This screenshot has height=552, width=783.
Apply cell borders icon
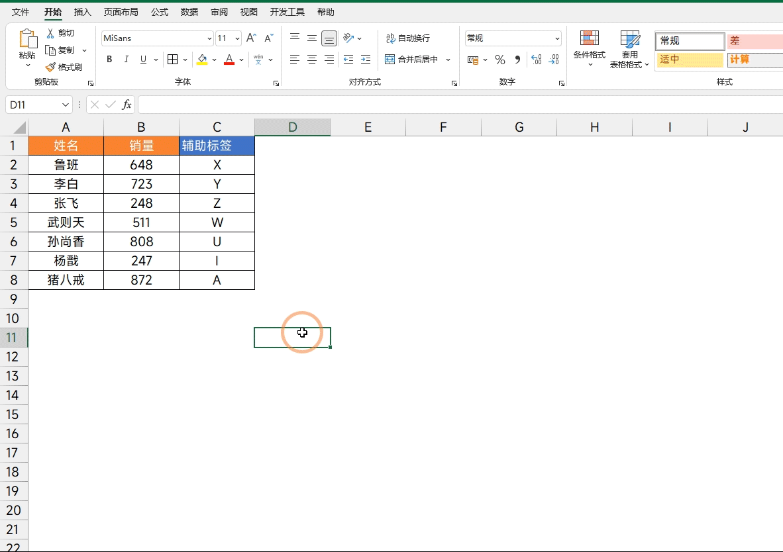tap(173, 60)
